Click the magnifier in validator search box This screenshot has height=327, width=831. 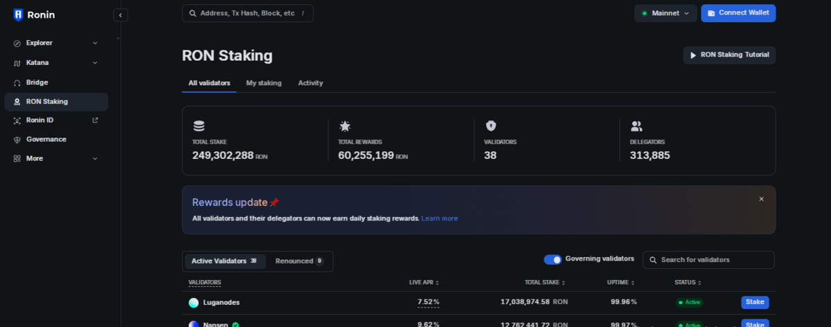(x=652, y=260)
